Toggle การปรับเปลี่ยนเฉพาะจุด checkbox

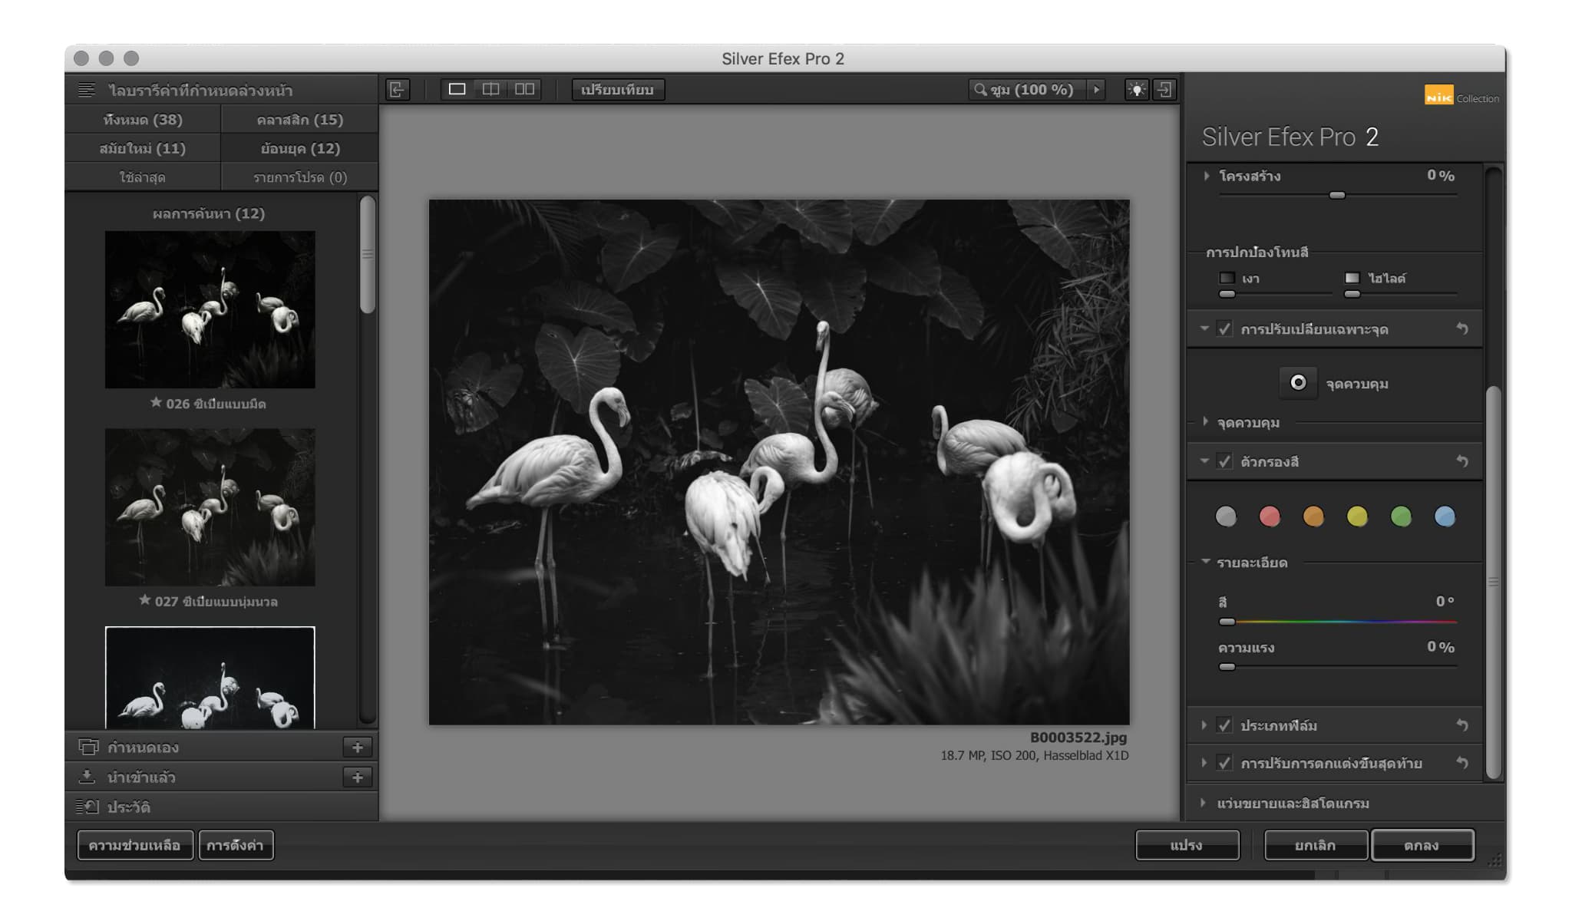pyautogui.click(x=1224, y=329)
